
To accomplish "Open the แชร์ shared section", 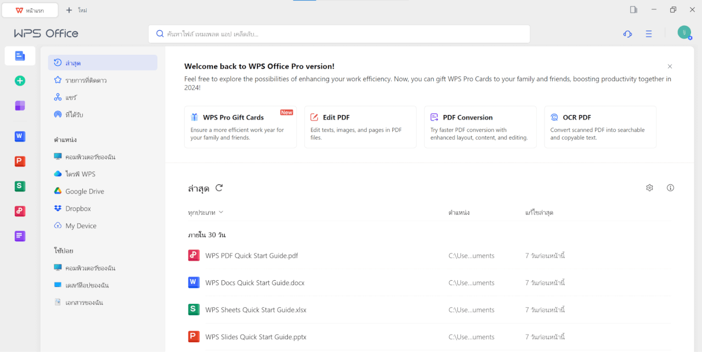I will point(103,97).
